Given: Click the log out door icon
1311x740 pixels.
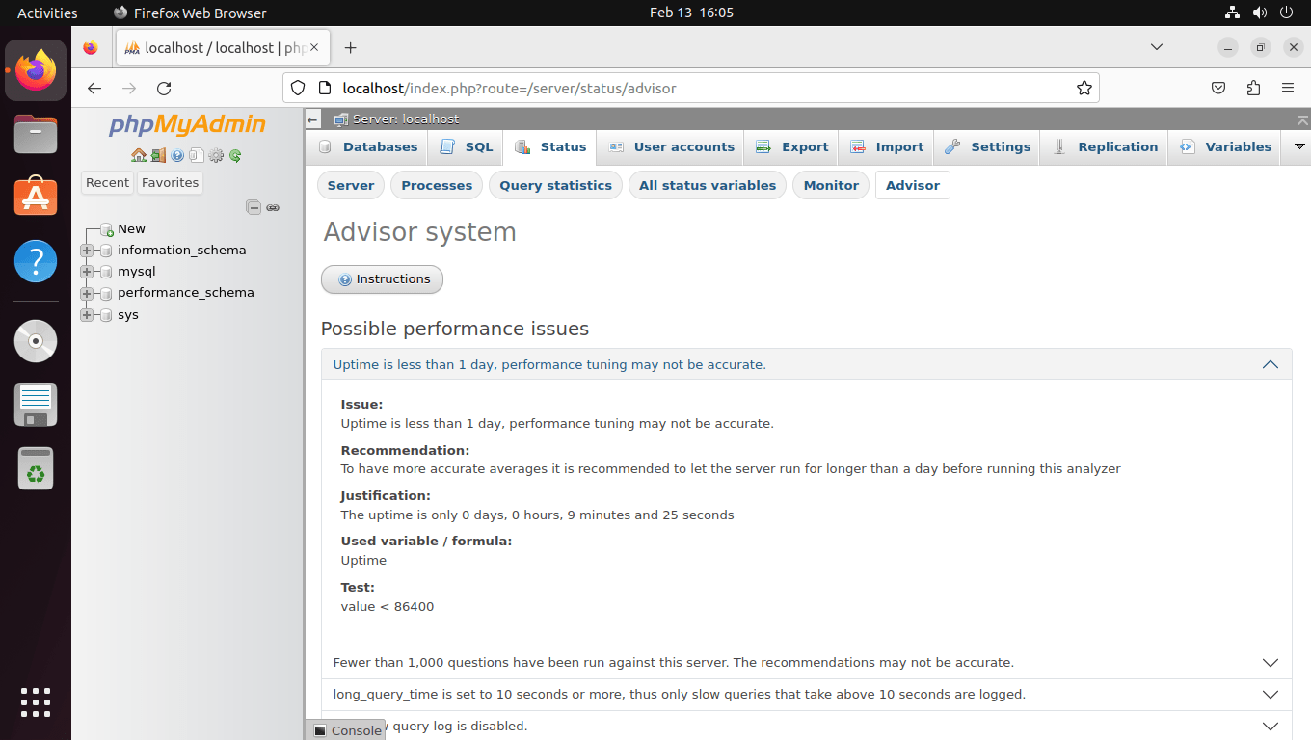Looking at the screenshot, I should pyautogui.click(x=158, y=155).
